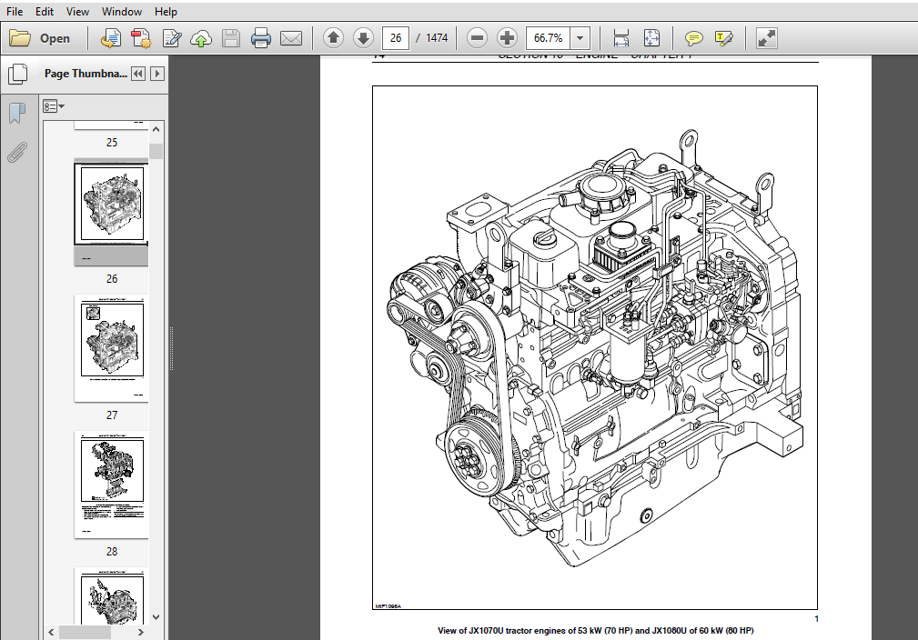Open the Attachments paperclip pane

17,152
